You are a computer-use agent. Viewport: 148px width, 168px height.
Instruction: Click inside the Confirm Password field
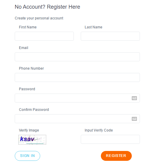(77, 119)
